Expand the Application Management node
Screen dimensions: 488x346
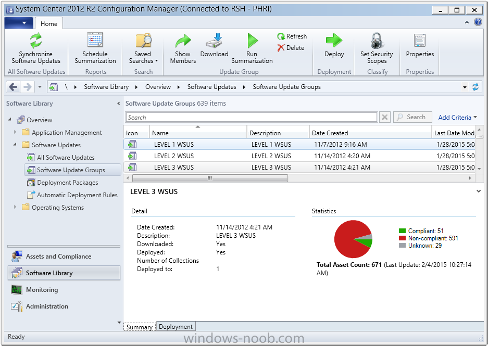pos(15,132)
